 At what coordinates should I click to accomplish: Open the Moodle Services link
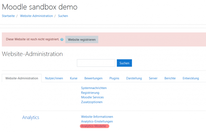[x=92, y=97]
